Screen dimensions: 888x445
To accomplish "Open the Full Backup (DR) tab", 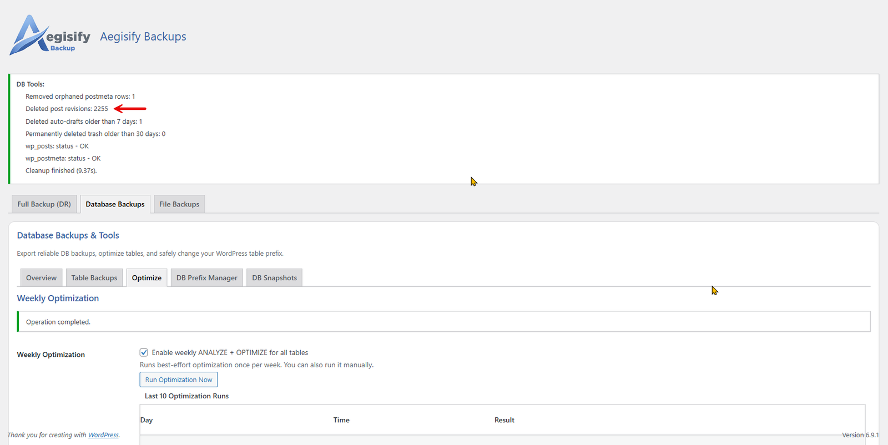I will click(44, 204).
